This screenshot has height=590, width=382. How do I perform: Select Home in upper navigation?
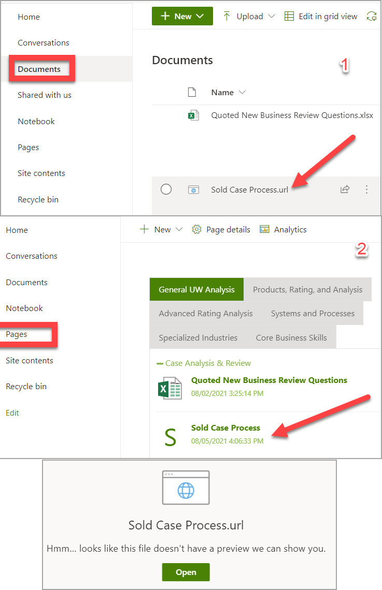[x=29, y=17]
